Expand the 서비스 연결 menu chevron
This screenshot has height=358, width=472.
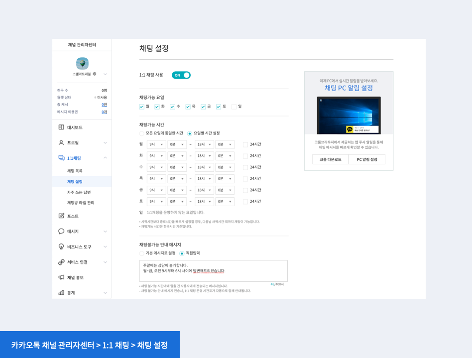coord(105,262)
